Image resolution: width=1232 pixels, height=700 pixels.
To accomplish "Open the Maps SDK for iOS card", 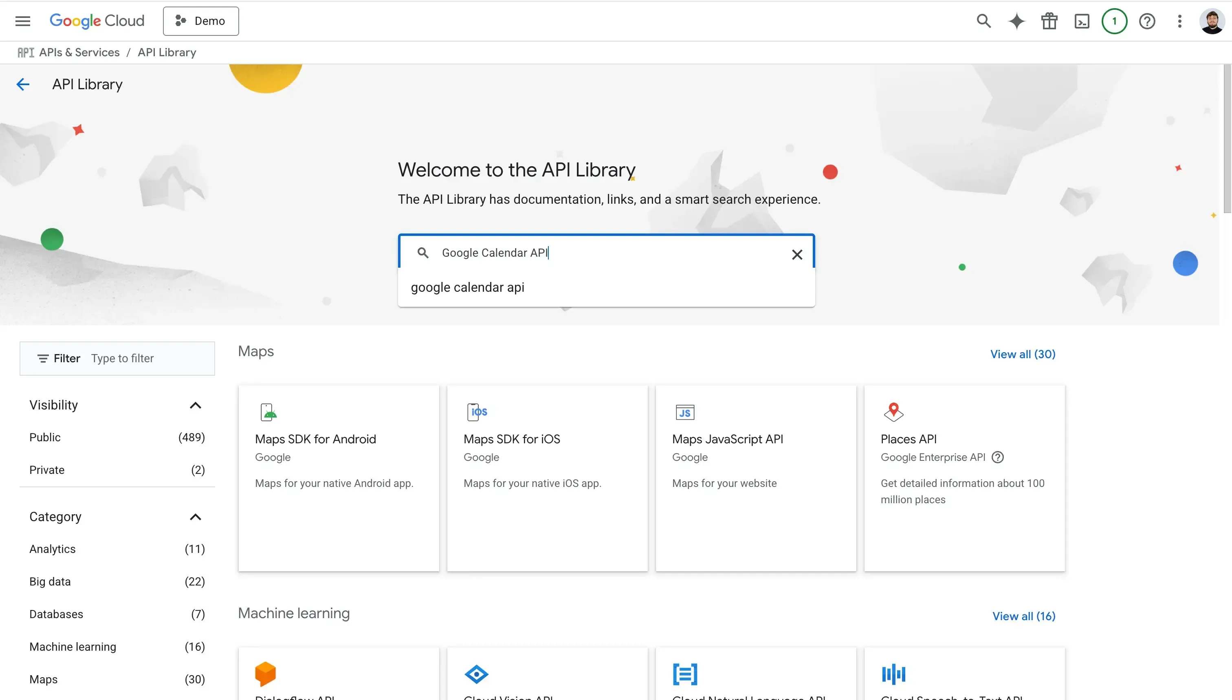I will (547, 478).
